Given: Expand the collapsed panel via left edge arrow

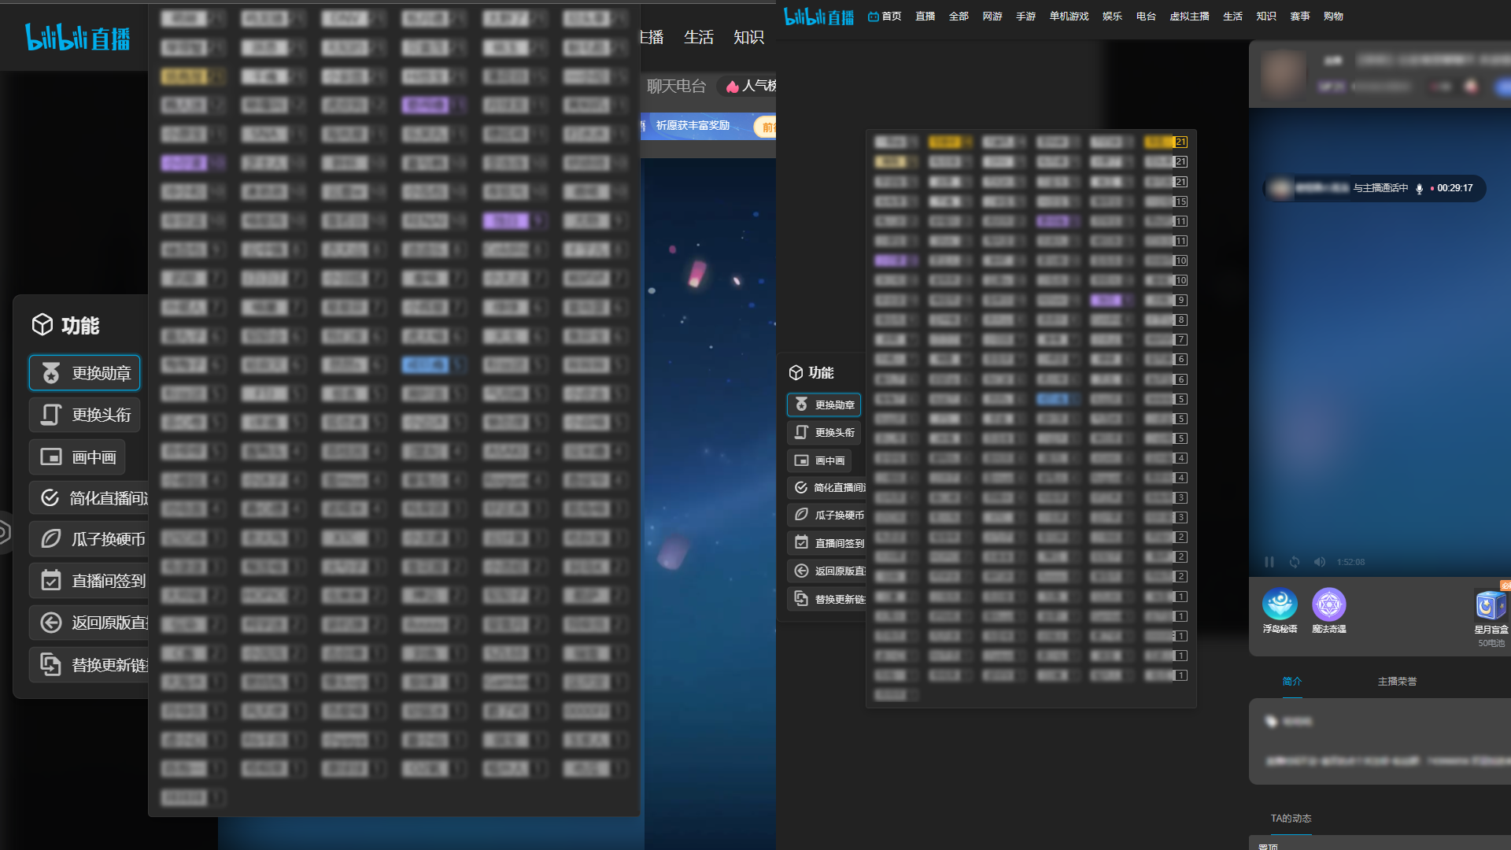Looking at the screenshot, I should 3,531.
